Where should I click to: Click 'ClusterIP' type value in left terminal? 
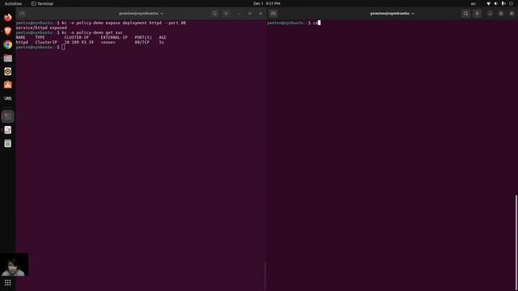coord(46,42)
